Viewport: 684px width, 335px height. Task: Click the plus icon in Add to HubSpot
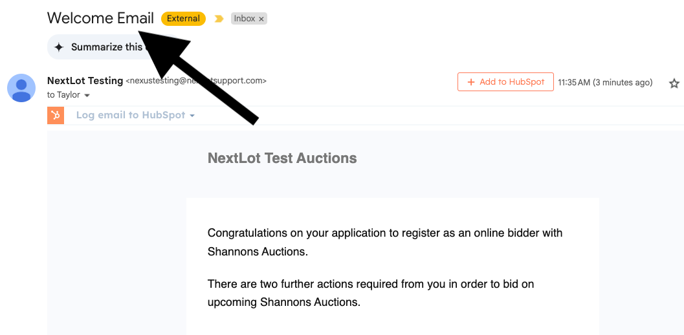(x=470, y=82)
